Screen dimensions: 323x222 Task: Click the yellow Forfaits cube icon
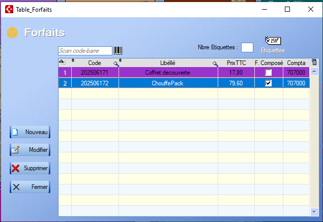click(12, 33)
